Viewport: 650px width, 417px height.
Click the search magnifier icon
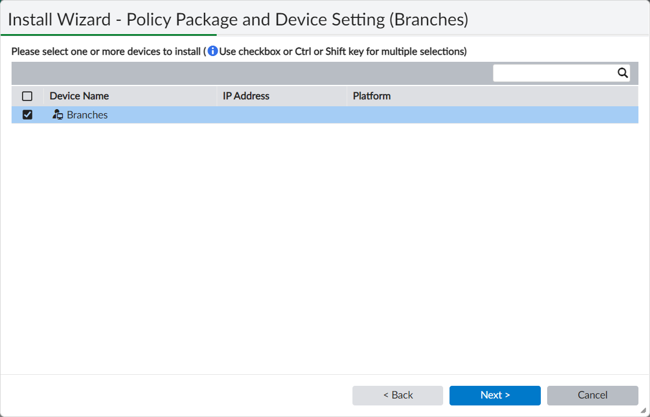coord(622,73)
